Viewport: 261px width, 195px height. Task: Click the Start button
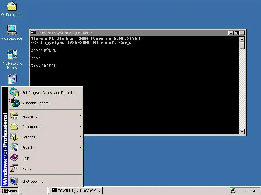coord(10,191)
